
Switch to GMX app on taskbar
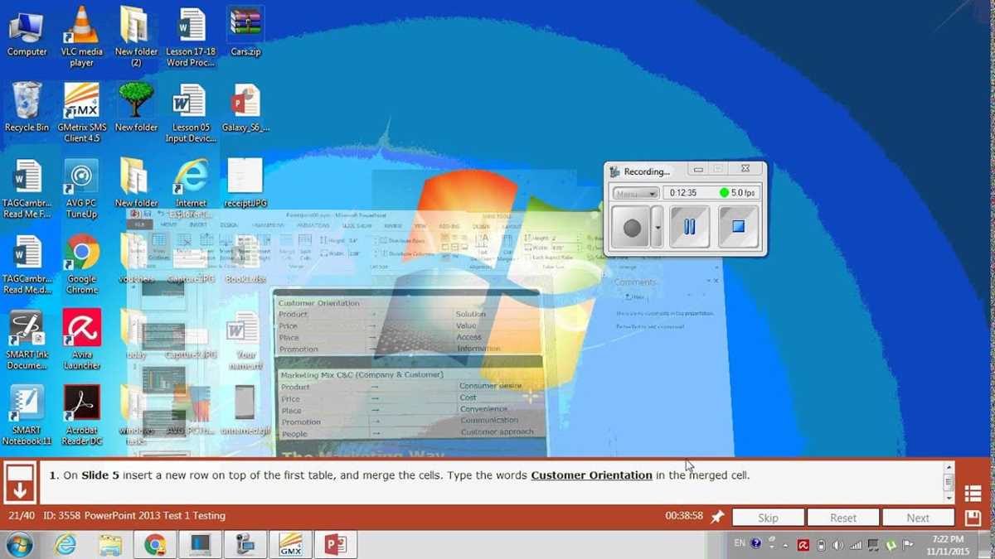coord(290,545)
